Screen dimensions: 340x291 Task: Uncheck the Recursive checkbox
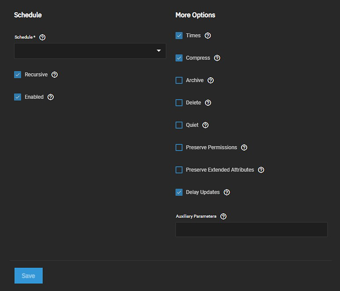[18, 75]
